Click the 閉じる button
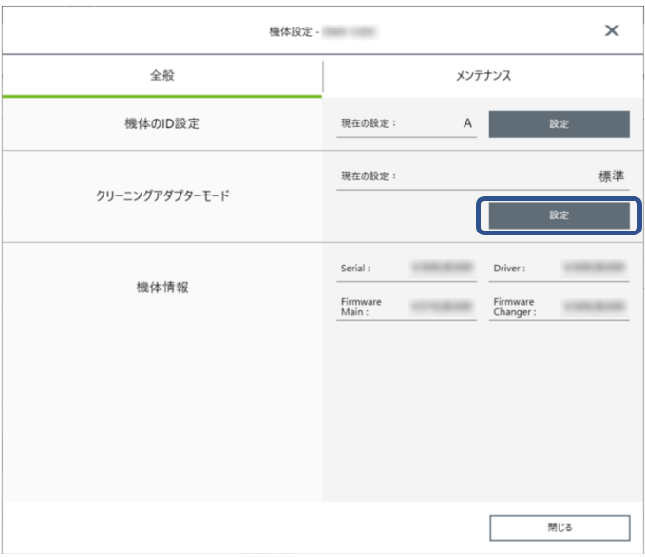645x557 pixels. (560, 528)
